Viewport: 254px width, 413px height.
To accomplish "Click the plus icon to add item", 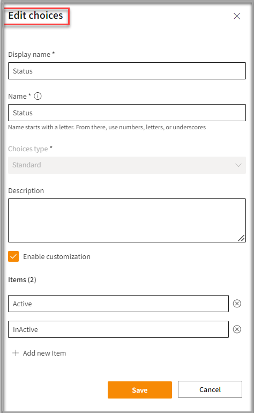I will click(x=16, y=353).
